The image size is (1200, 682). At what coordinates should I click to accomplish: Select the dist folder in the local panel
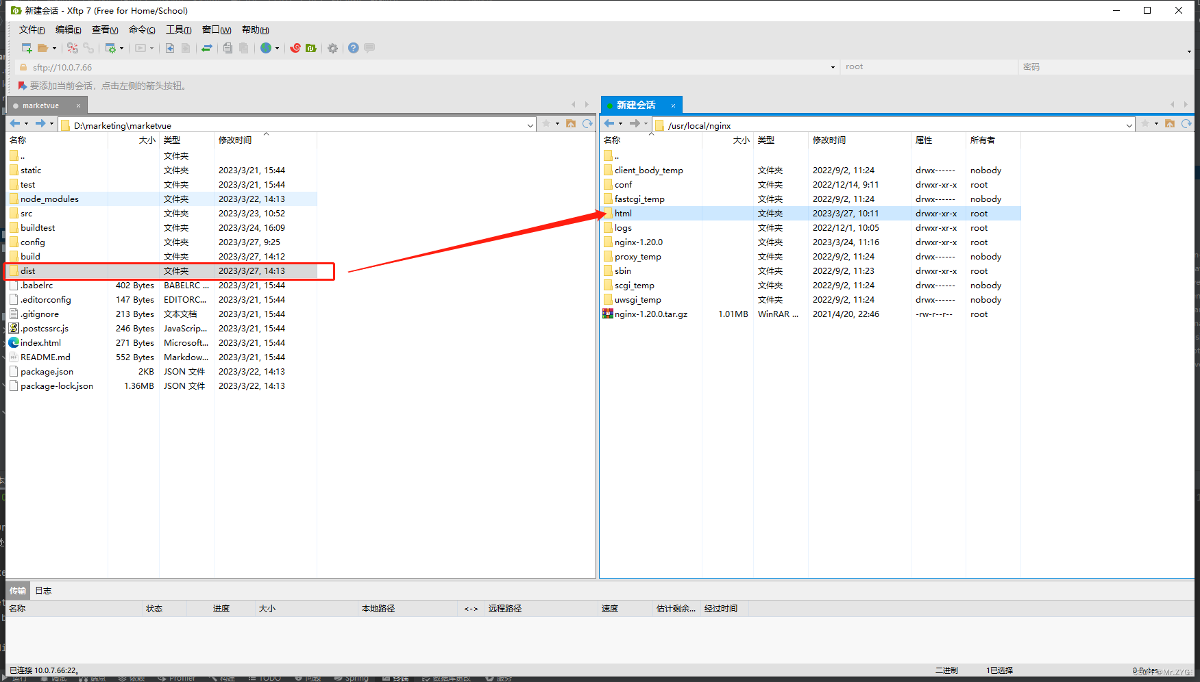point(29,270)
